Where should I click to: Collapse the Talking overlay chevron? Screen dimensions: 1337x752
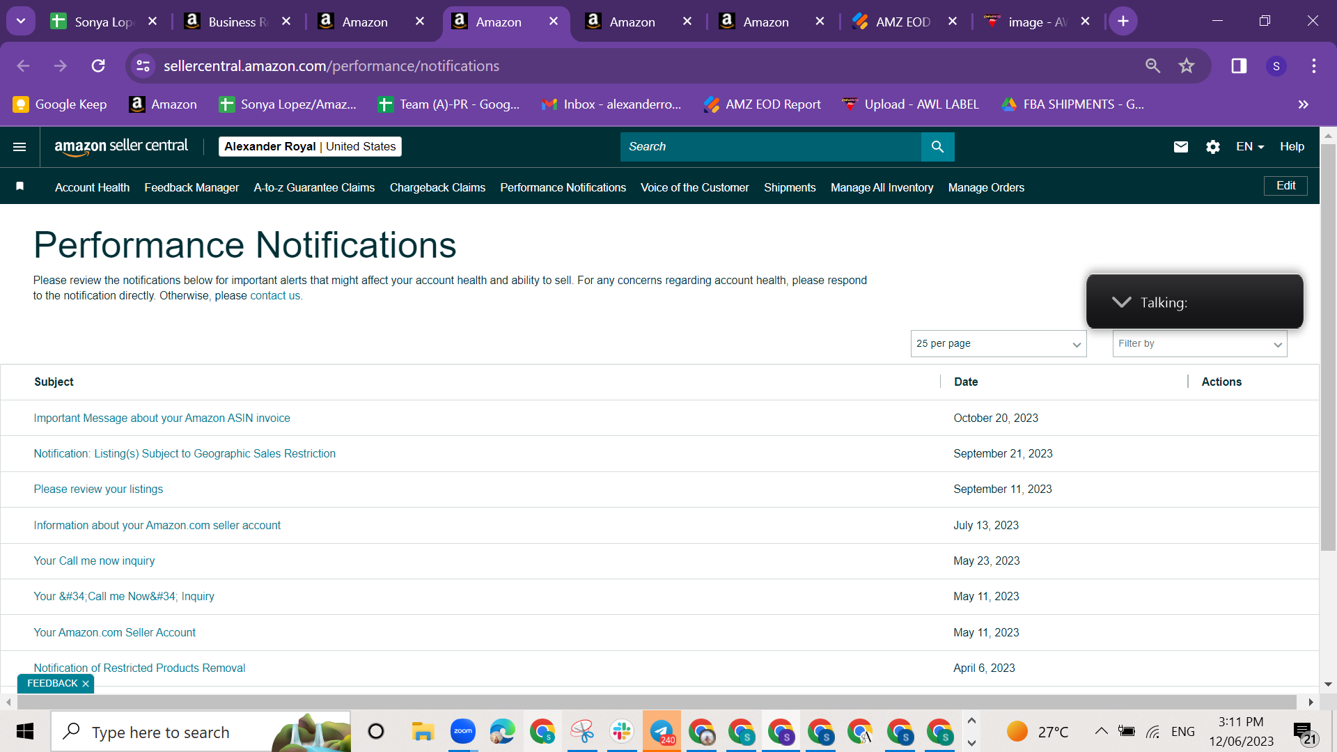coord(1121,302)
